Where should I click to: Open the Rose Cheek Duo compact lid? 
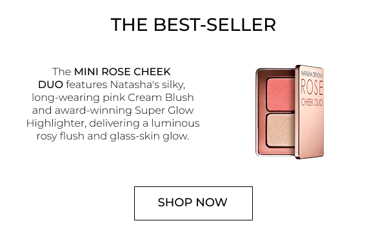(310, 112)
